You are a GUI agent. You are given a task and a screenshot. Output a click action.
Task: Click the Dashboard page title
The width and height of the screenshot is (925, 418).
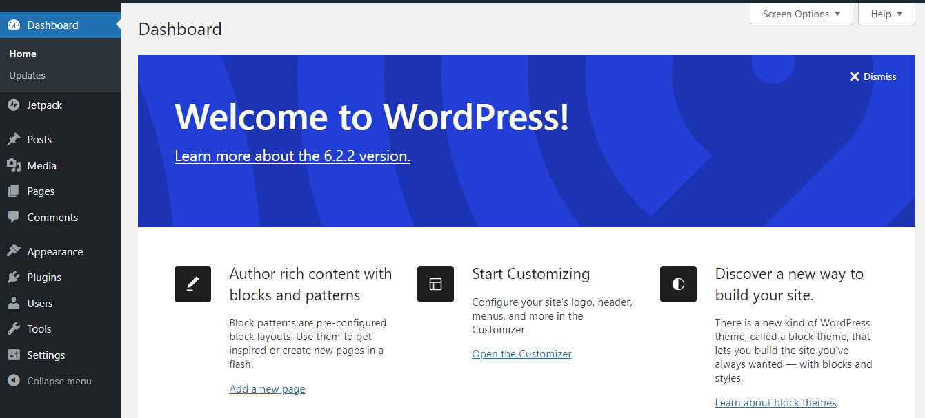[180, 29]
